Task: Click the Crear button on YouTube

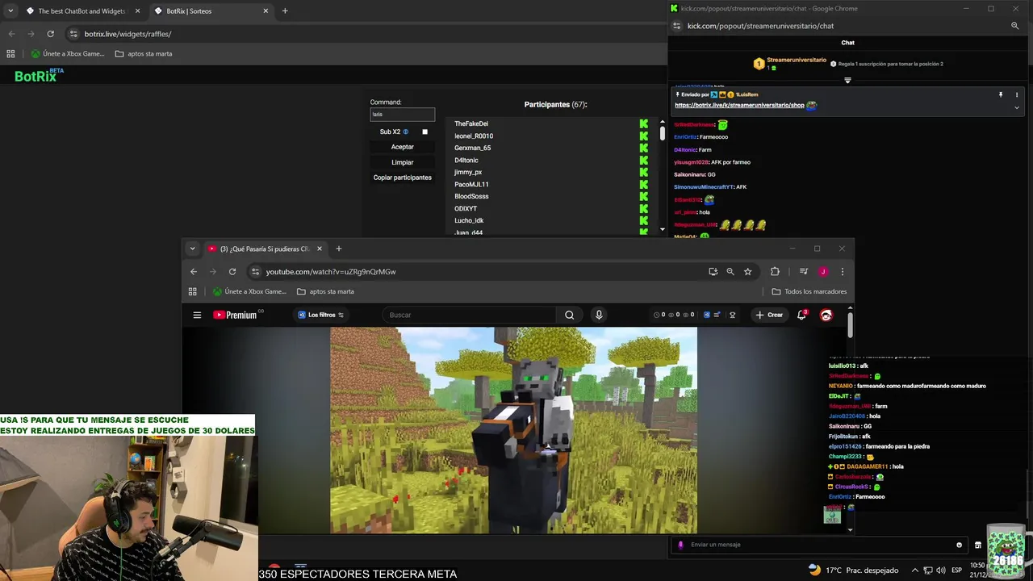Action: pos(769,315)
